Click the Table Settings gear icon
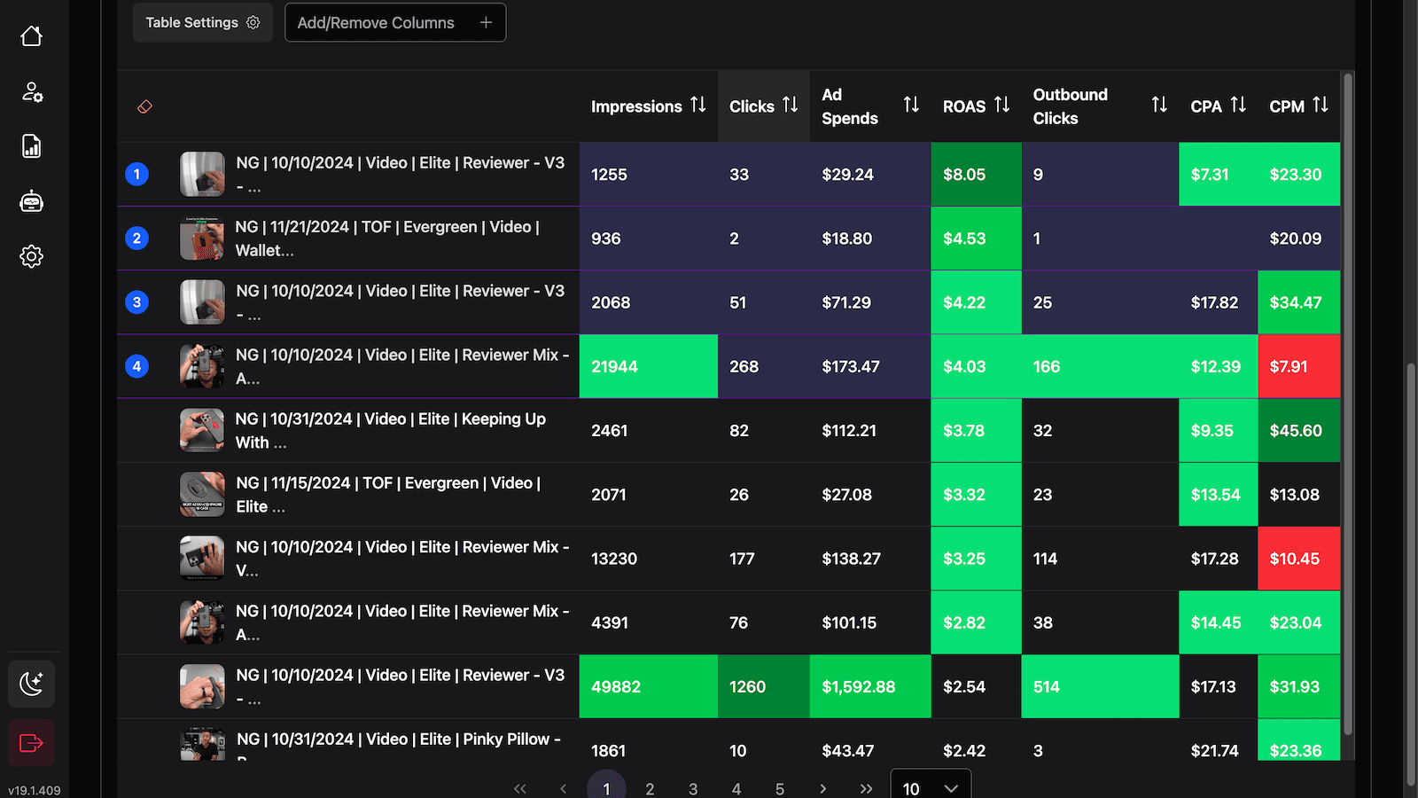1418x798 pixels. tap(254, 23)
